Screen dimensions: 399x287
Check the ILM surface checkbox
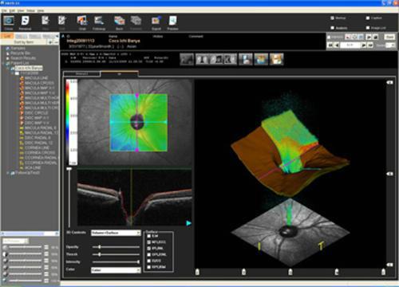click(x=149, y=236)
